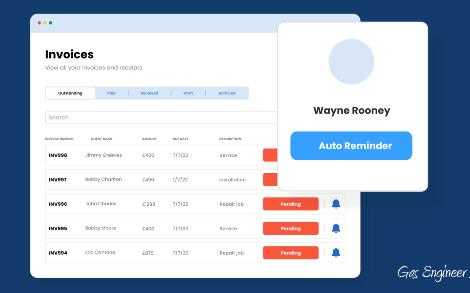Click the Pending status for John Charles
The width and height of the screenshot is (470, 293).
click(291, 204)
